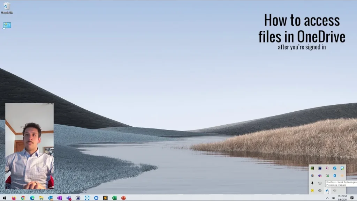Viewport: 357px width, 201px height.
Task: Open Outlook from the taskbar
Action: click(50, 198)
